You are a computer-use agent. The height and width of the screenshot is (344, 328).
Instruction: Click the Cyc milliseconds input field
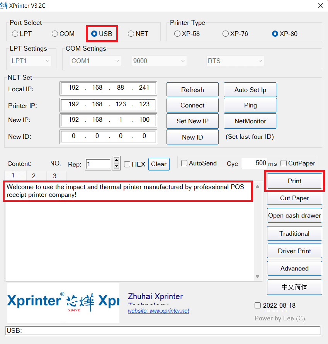point(254,163)
